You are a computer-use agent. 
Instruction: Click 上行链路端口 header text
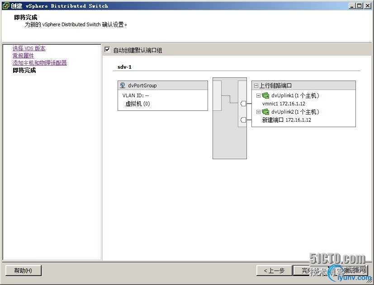click(275, 85)
